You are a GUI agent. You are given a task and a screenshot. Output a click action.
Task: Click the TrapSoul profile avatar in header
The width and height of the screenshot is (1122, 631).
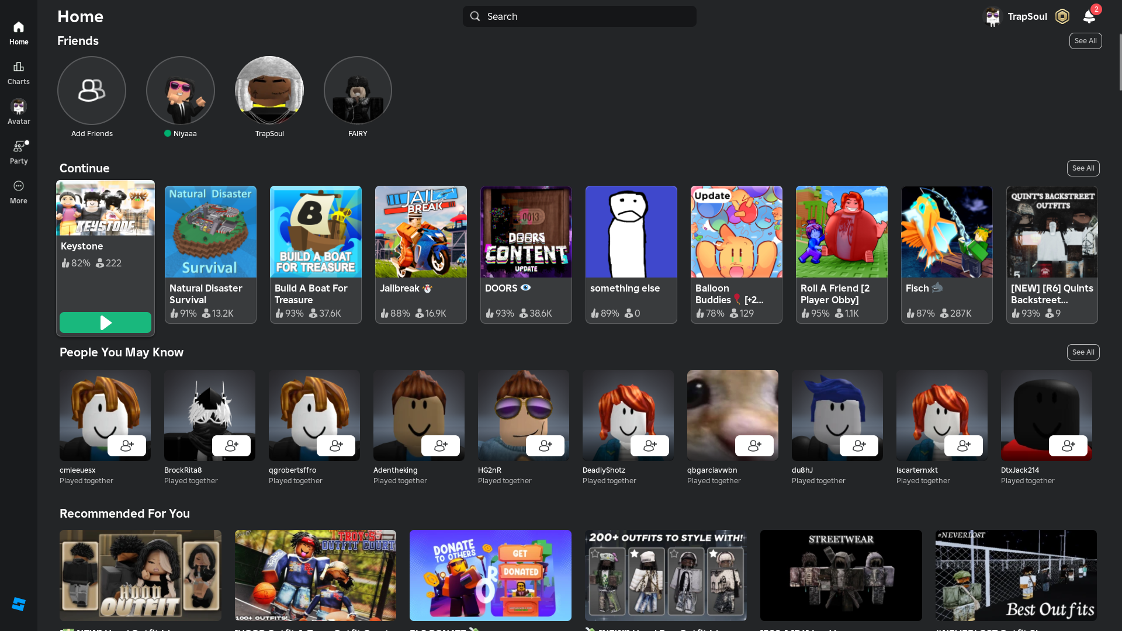pyautogui.click(x=992, y=16)
